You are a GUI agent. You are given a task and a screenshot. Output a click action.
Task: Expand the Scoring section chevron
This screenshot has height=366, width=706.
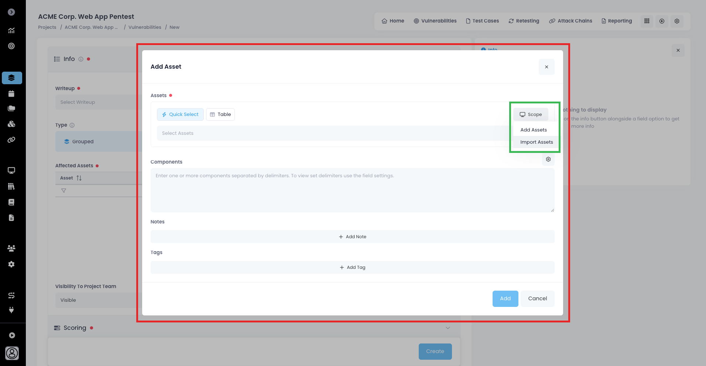point(448,328)
